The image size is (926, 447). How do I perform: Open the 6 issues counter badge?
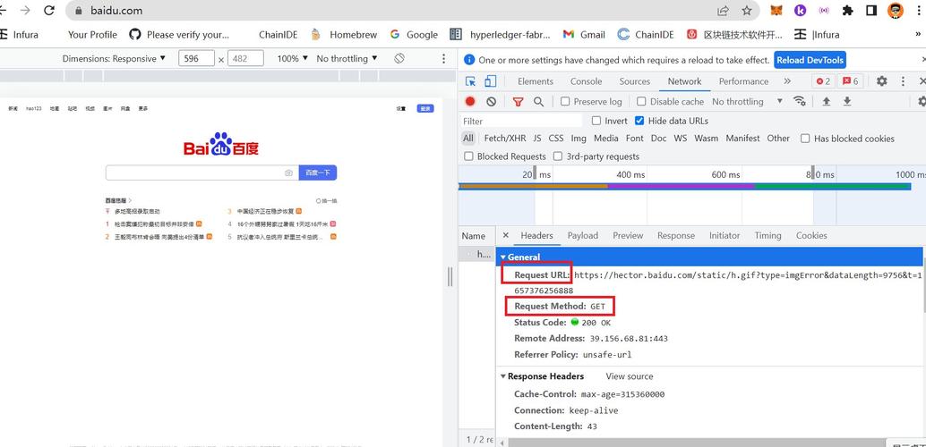851,81
